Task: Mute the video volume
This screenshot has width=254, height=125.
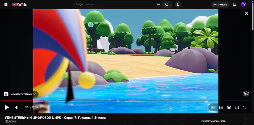Action: click(x=17, y=107)
